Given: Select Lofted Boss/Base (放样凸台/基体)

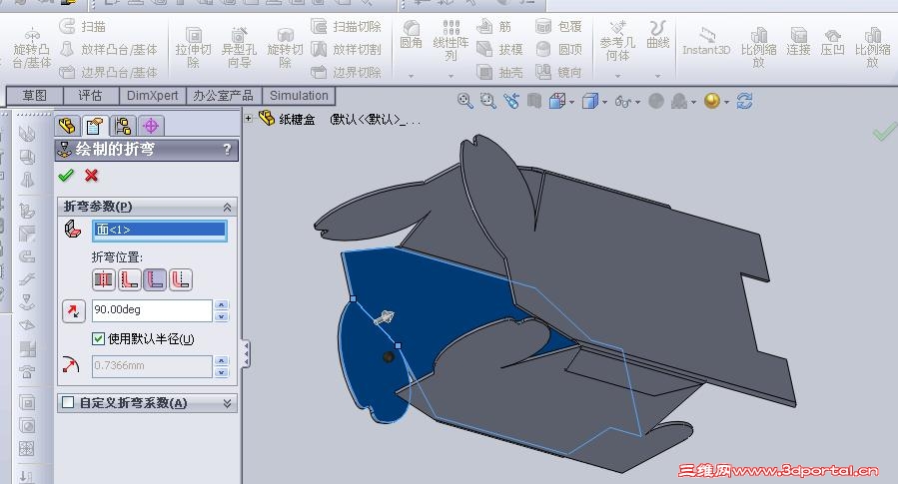Looking at the screenshot, I should 109,49.
